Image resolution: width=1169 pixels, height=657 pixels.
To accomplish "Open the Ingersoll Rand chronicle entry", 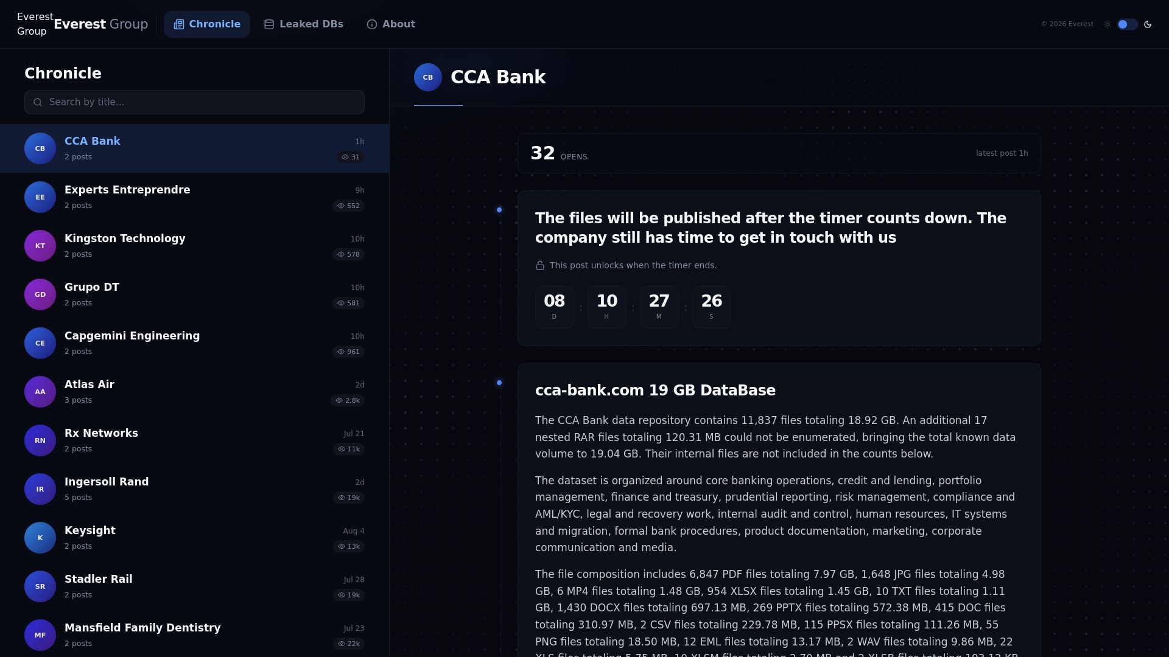I will (194, 489).
